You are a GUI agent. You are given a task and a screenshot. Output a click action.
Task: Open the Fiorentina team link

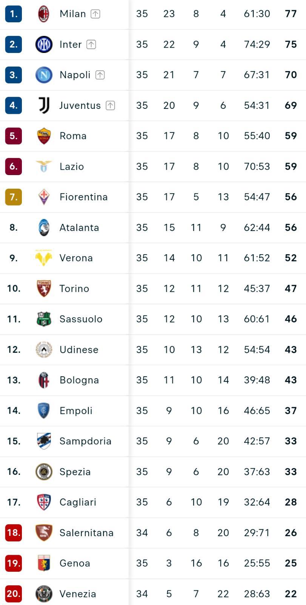tap(83, 197)
